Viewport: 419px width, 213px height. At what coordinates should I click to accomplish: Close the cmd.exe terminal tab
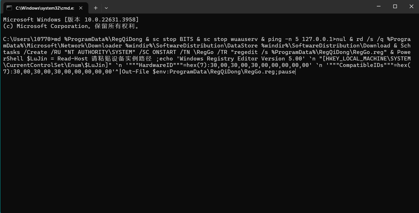pyautogui.click(x=81, y=8)
